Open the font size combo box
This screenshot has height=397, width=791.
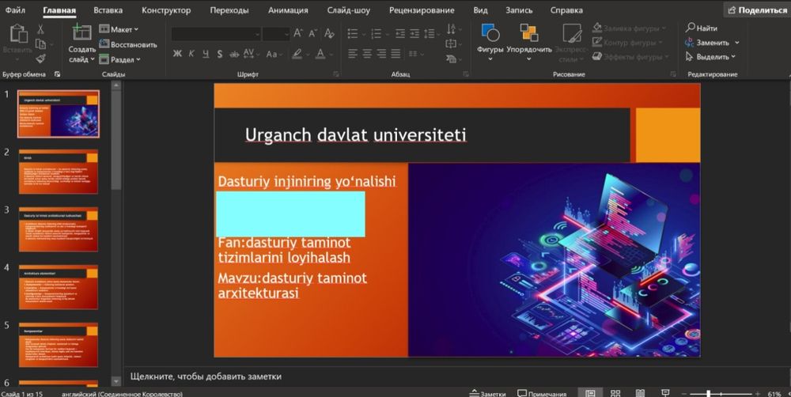pyautogui.click(x=276, y=34)
